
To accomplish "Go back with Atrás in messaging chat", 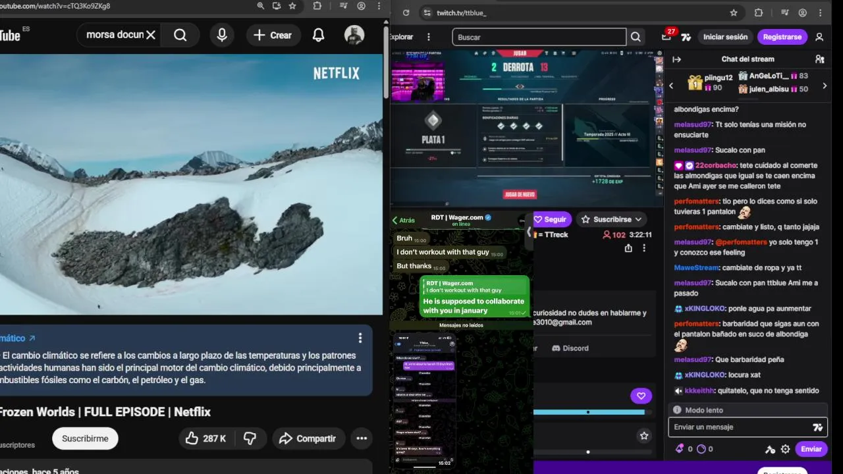I will click(404, 221).
